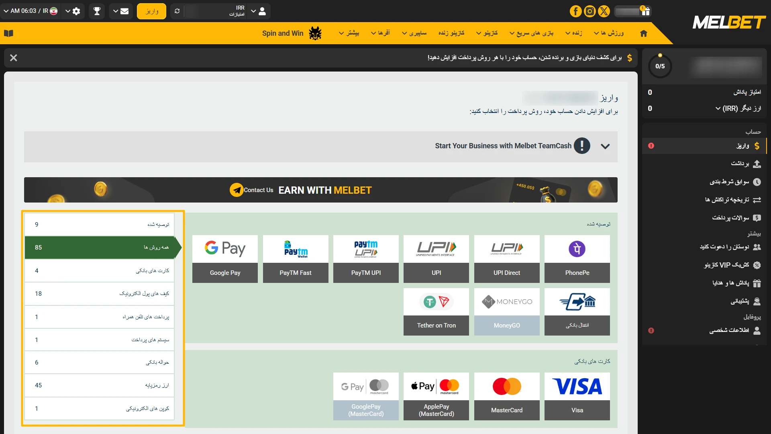Screen dimensions: 771x434
Task: Open پاداش ها و هدایا bonuses
Action: (704, 283)
